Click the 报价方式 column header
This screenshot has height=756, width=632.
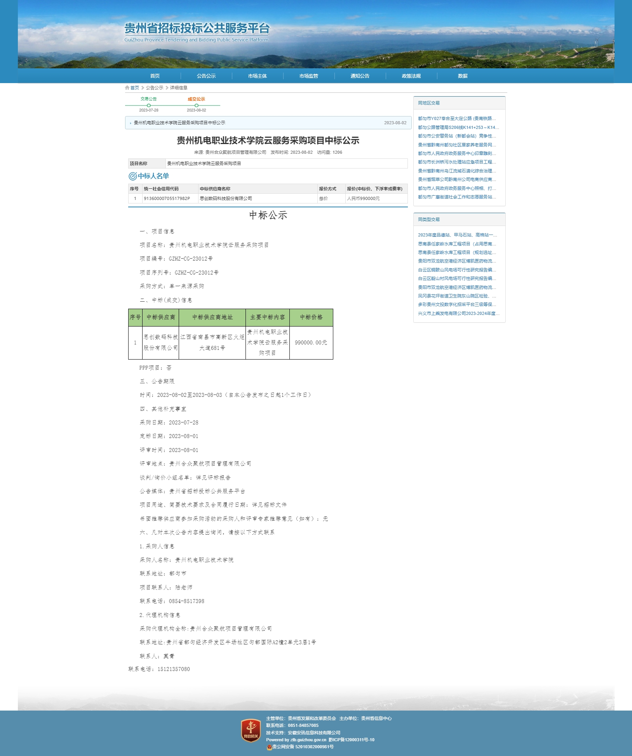point(331,189)
